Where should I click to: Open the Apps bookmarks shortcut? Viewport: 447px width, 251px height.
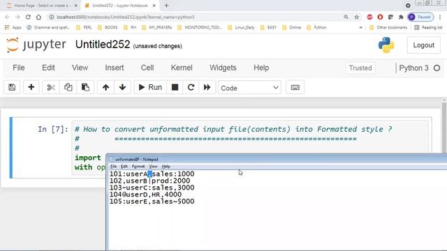click(x=13, y=28)
